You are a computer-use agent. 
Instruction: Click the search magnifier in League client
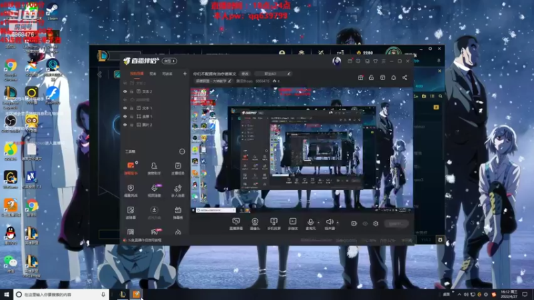(x=441, y=96)
